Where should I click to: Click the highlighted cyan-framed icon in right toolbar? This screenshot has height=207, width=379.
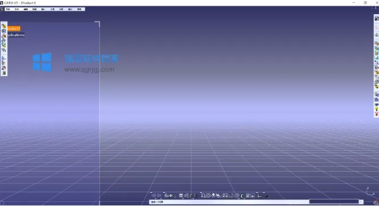[x=377, y=58]
